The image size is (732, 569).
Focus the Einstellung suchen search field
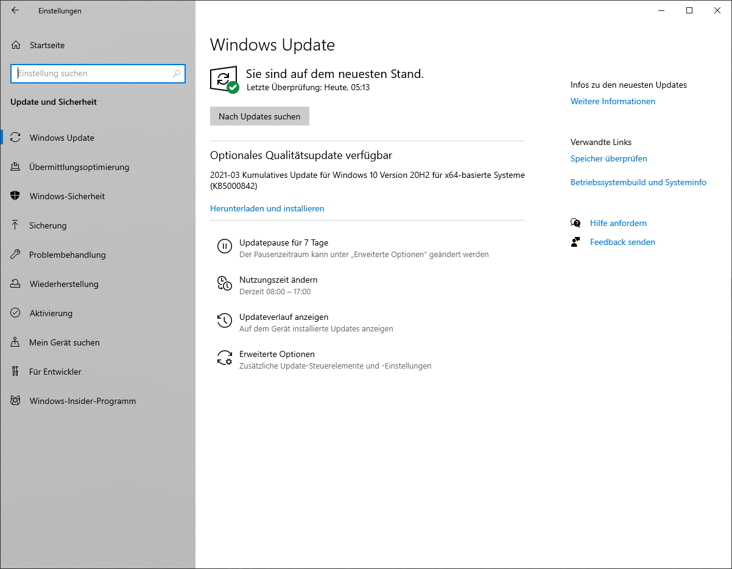click(98, 74)
